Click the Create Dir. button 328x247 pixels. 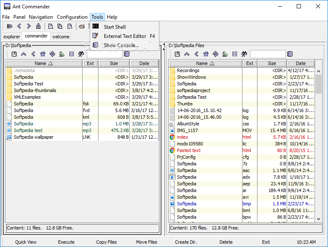(x=186, y=242)
